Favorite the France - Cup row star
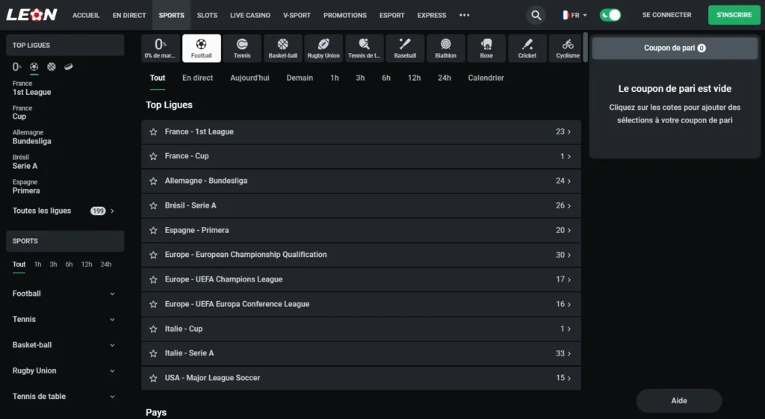Viewport: 765px width, 419px height. [x=153, y=156]
